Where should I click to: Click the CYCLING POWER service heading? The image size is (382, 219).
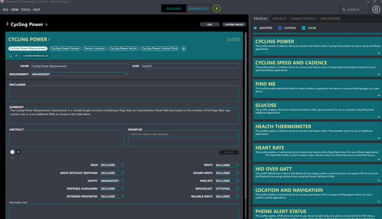[x=28, y=39]
